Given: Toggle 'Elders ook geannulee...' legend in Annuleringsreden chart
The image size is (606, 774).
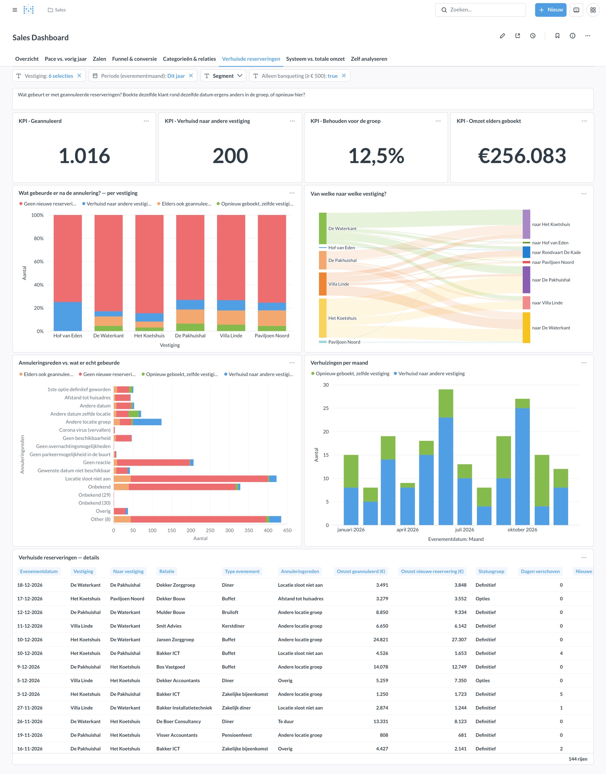Looking at the screenshot, I should coord(46,374).
